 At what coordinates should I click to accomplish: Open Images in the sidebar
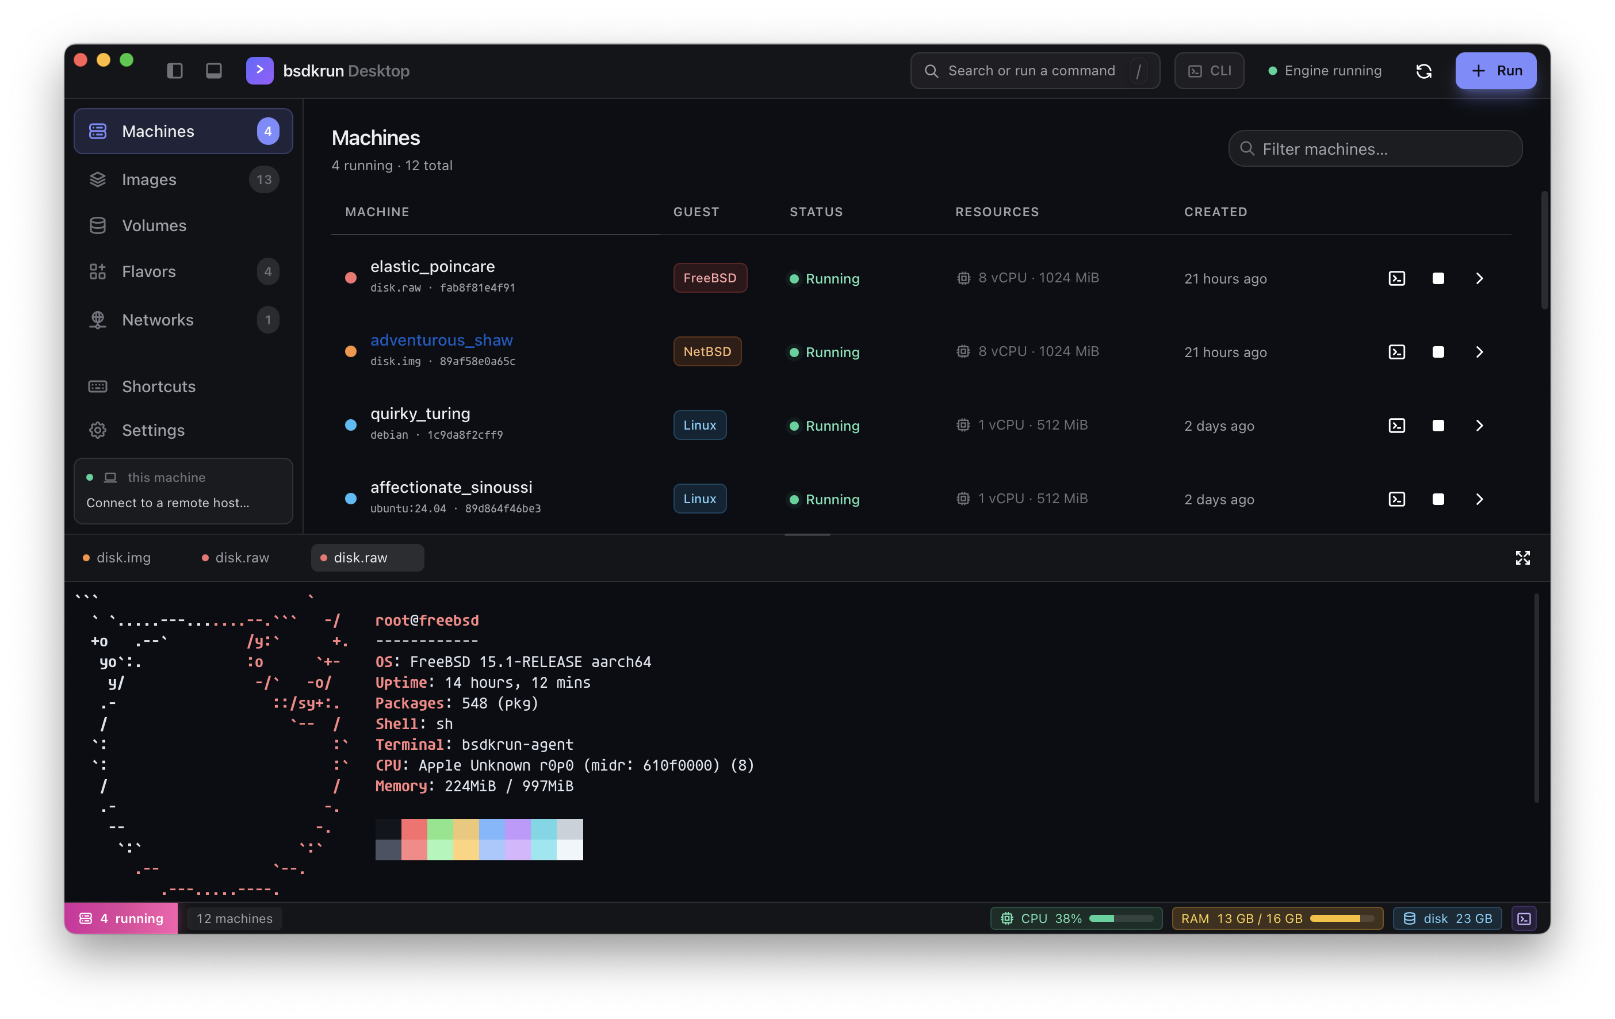[183, 179]
